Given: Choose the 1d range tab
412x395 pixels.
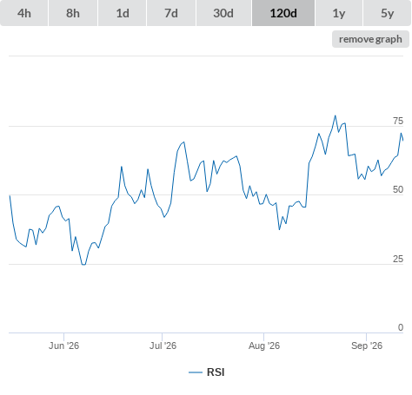Looking at the screenshot, I should tap(123, 13).
